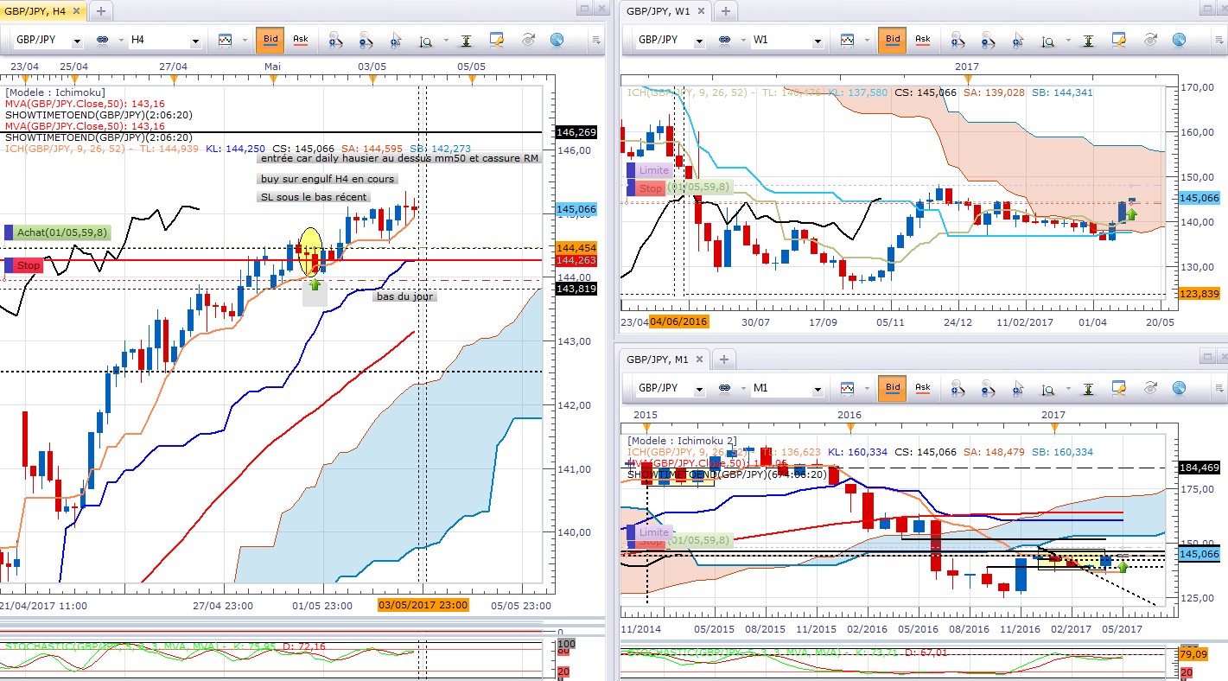Toggle Ask price in the H4 chart
Screen dimensions: 1228x681
(300, 40)
